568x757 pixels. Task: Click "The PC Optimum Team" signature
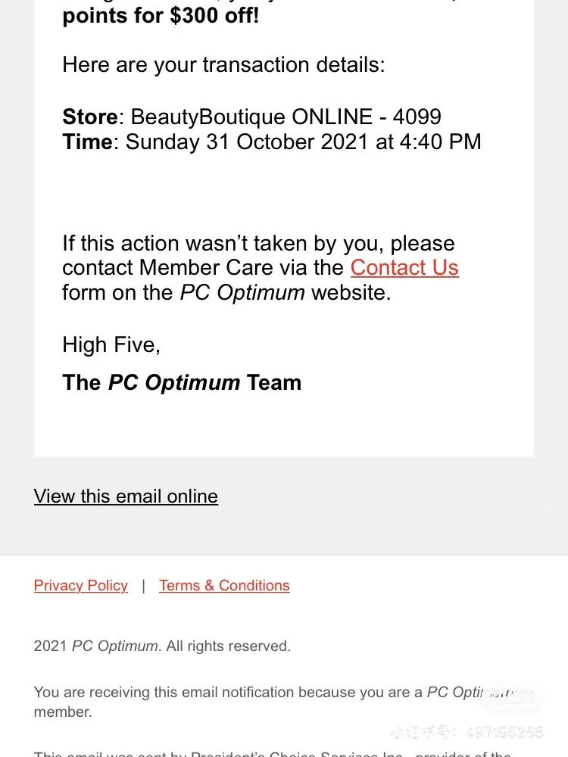point(182,383)
